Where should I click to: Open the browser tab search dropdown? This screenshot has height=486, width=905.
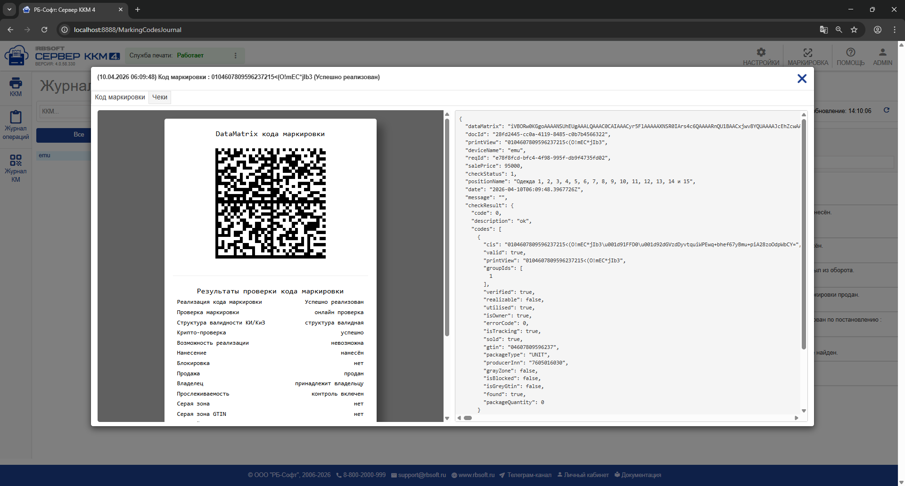coord(9,9)
